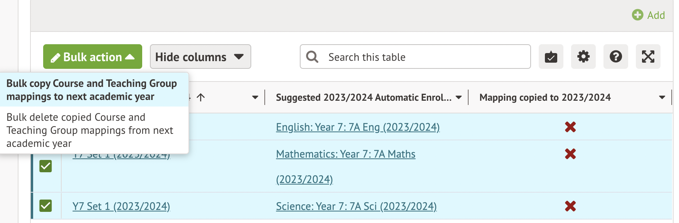Open English: Year 7: 7A Eng link
The image size is (679, 223).
[x=358, y=127]
